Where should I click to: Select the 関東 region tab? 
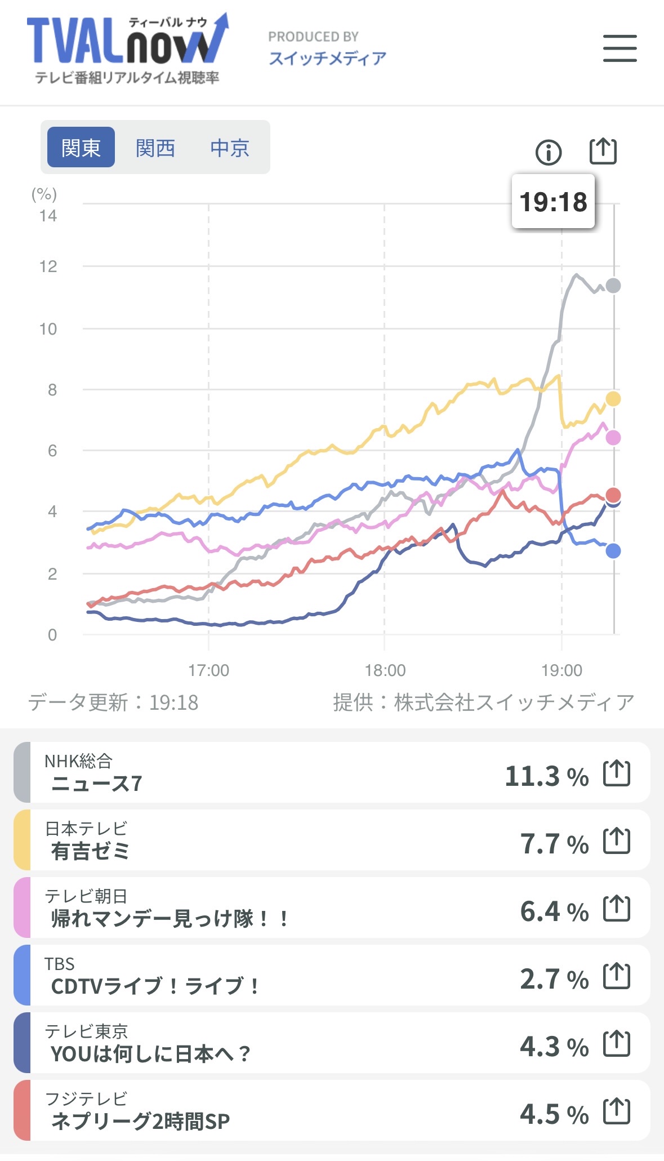[81, 148]
